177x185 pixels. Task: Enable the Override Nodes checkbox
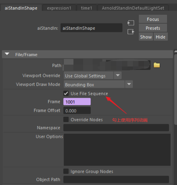click(66, 120)
